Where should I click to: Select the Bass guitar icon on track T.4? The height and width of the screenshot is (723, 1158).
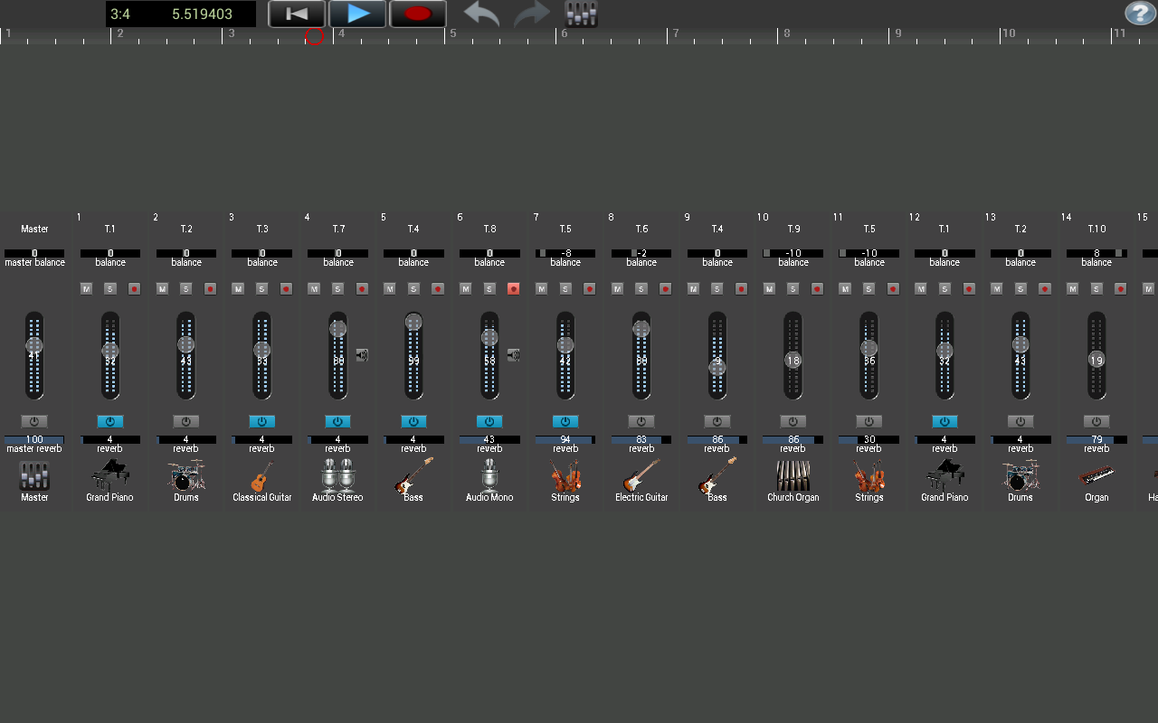(x=413, y=477)
